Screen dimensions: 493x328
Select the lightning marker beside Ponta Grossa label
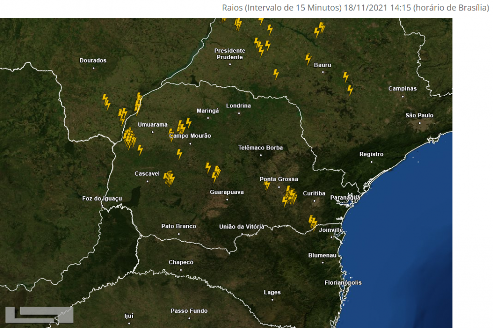point(267,185)
